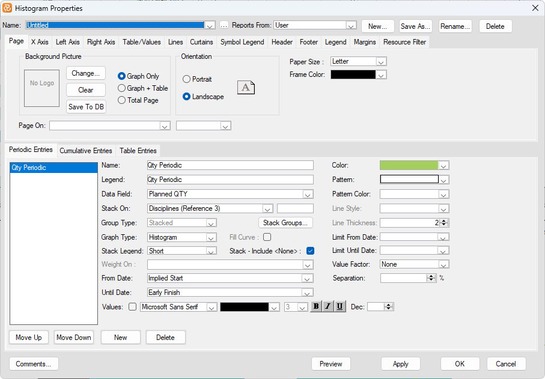Change Value Factor from None
The height and width of the screenshot is (379, 545).
443,264
